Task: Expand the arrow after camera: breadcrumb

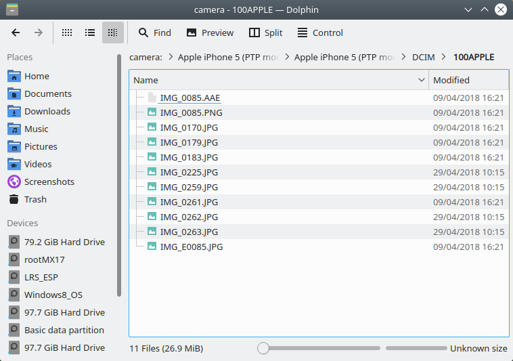Action: point(171,57)
